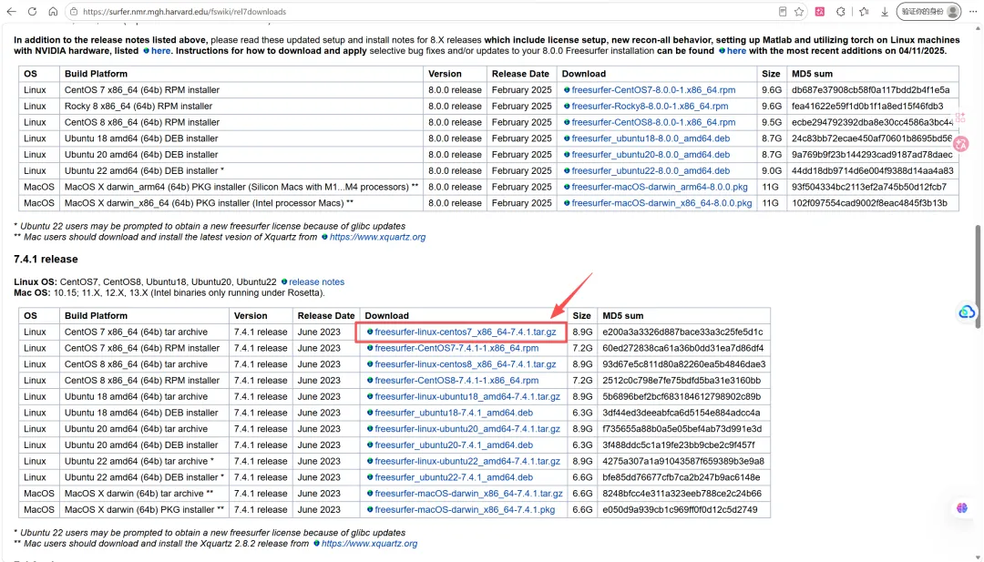984x562 pixels.
Task: Download freesurfer_ubuntu22-8.0.0_amd64.deb
Action: (x=651, y=170)
